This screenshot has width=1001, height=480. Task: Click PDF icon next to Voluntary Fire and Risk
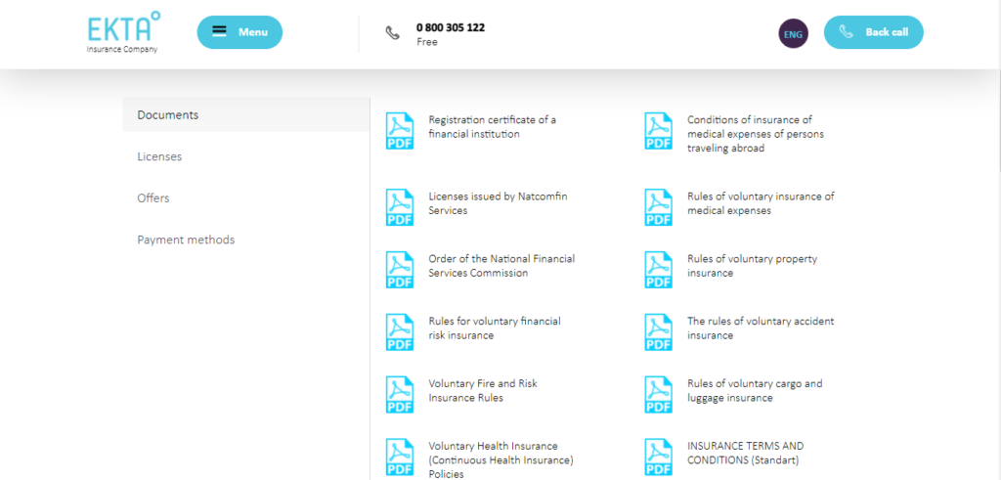[400, 395]
